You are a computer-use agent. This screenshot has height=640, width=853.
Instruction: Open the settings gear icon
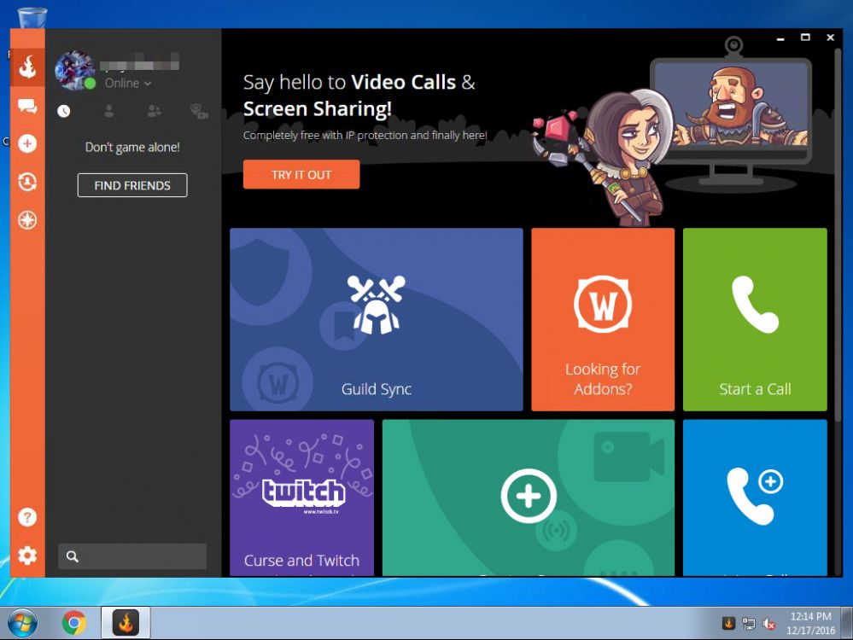pyautogui.click(x=27, y=556)
